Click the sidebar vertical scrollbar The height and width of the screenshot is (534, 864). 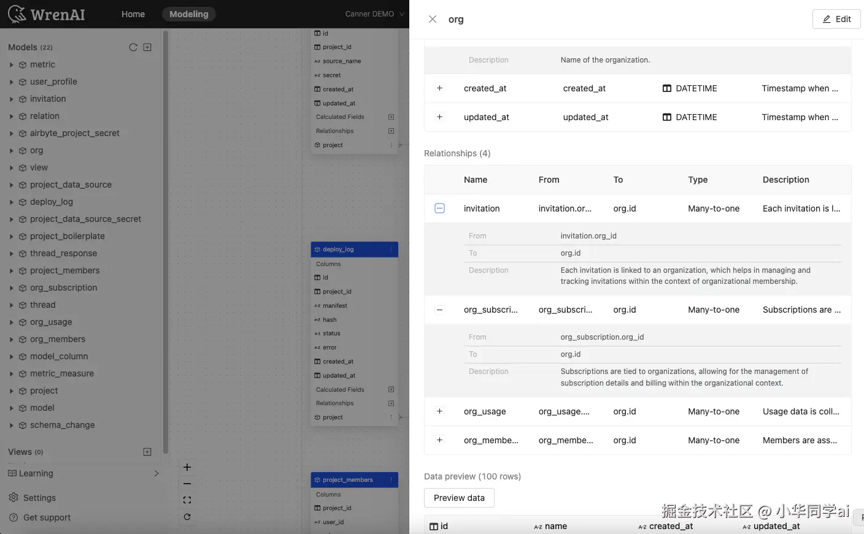coord(165,242)
